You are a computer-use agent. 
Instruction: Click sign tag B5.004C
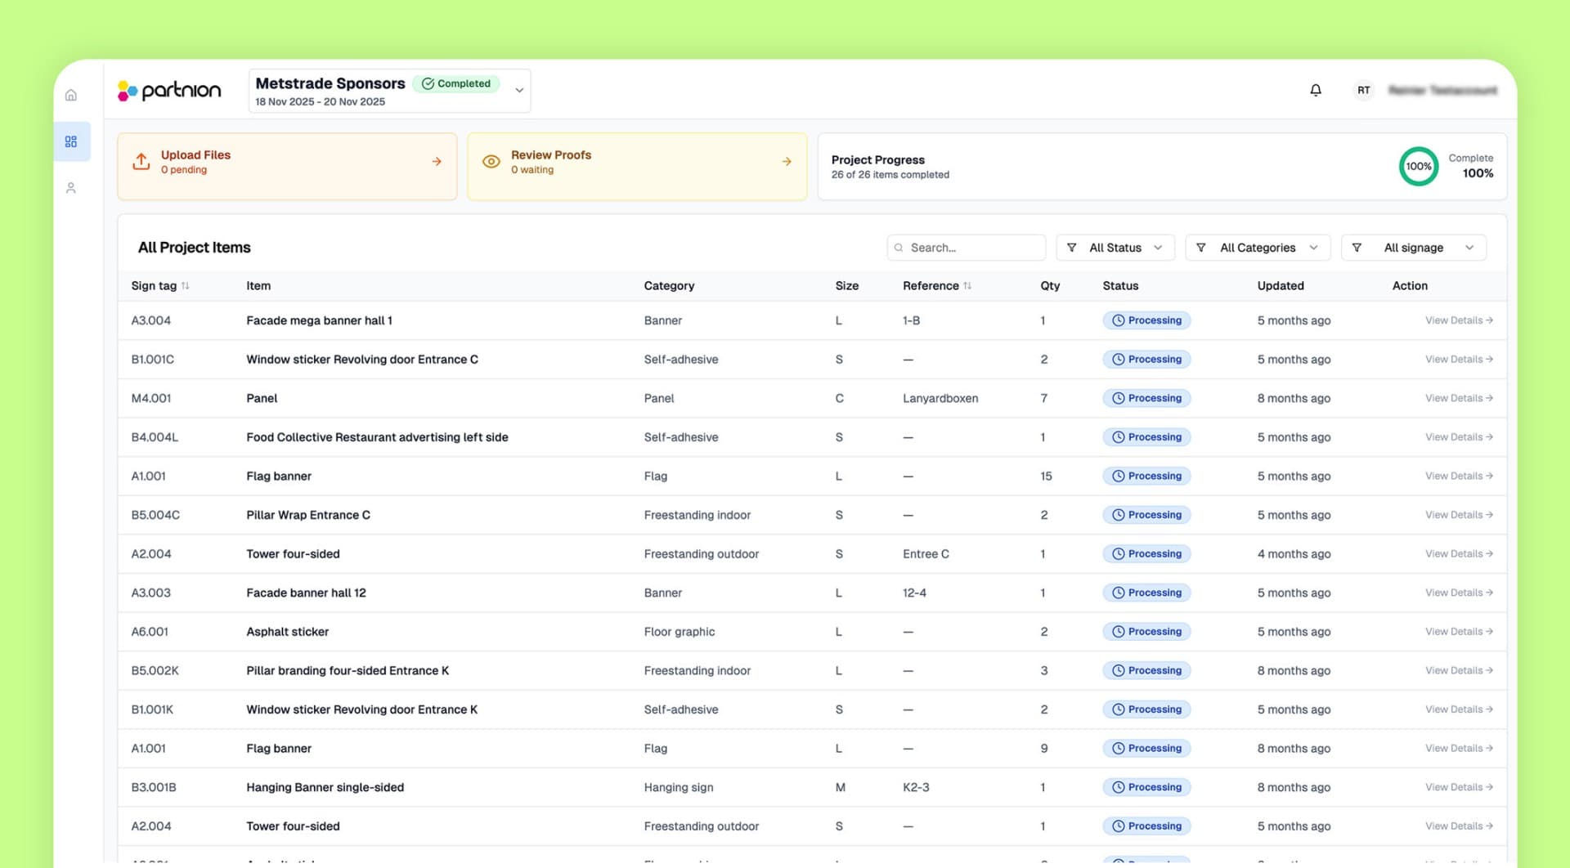coord(155,515)
